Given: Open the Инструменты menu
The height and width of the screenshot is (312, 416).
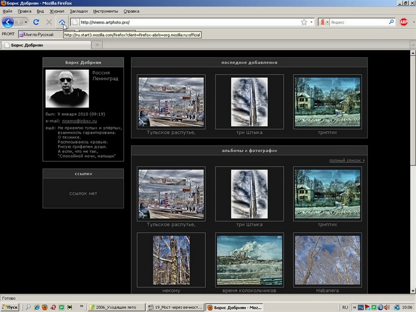Looking at the screenshot, I should 105,11.
